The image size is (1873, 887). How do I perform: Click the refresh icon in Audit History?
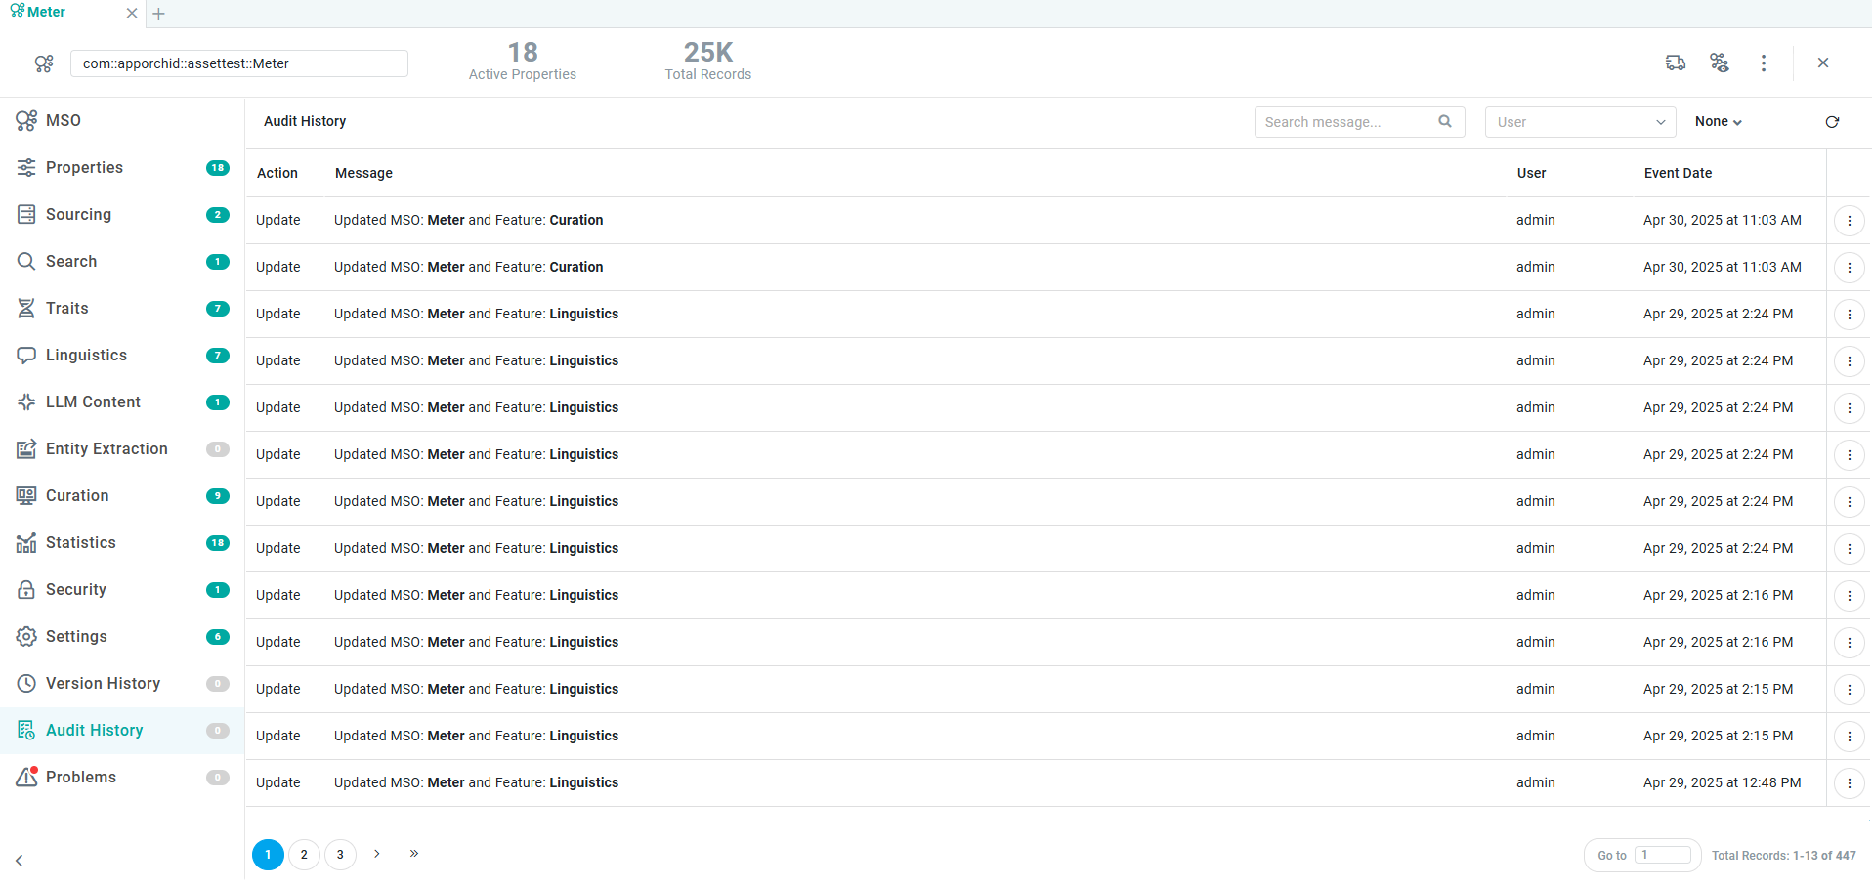pos(1832,122)
